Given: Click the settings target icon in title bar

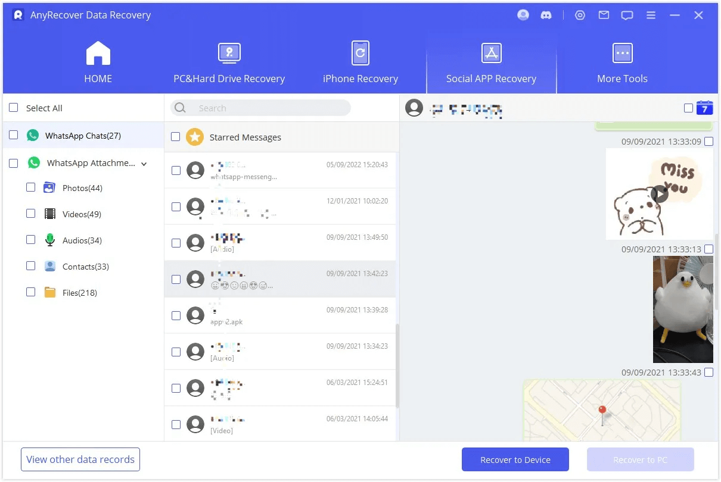Looking at the screenshot, I should [580, 15].
